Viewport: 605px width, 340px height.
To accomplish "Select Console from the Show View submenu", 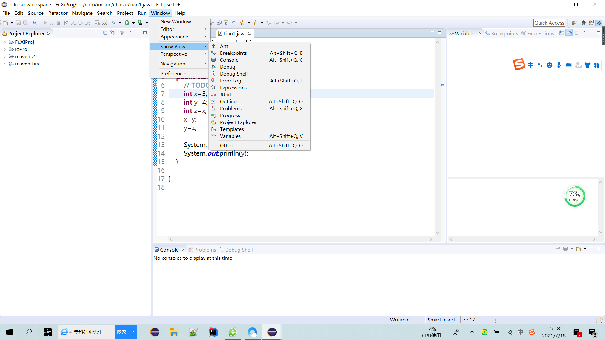I will (229, 60).
